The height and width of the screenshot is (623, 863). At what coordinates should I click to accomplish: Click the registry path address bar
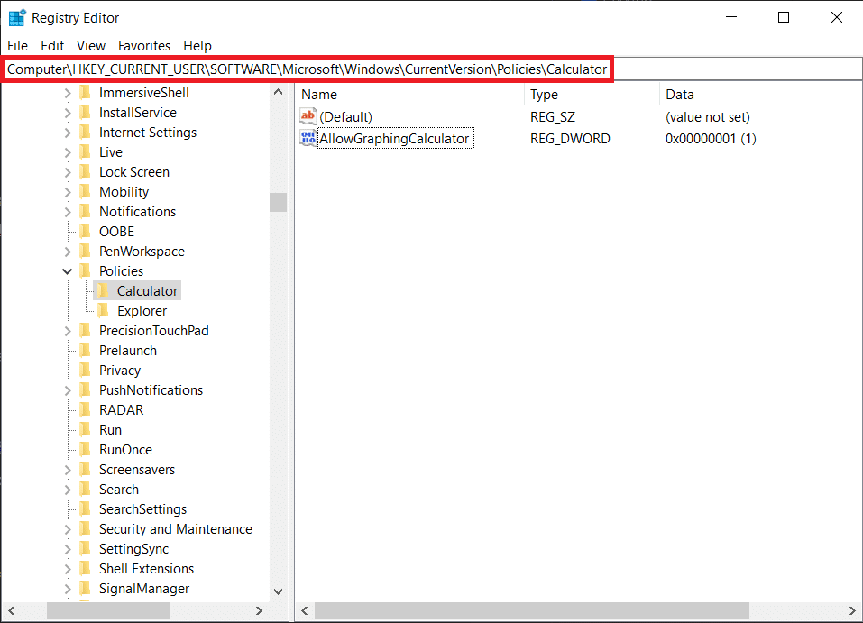[307, 69]
